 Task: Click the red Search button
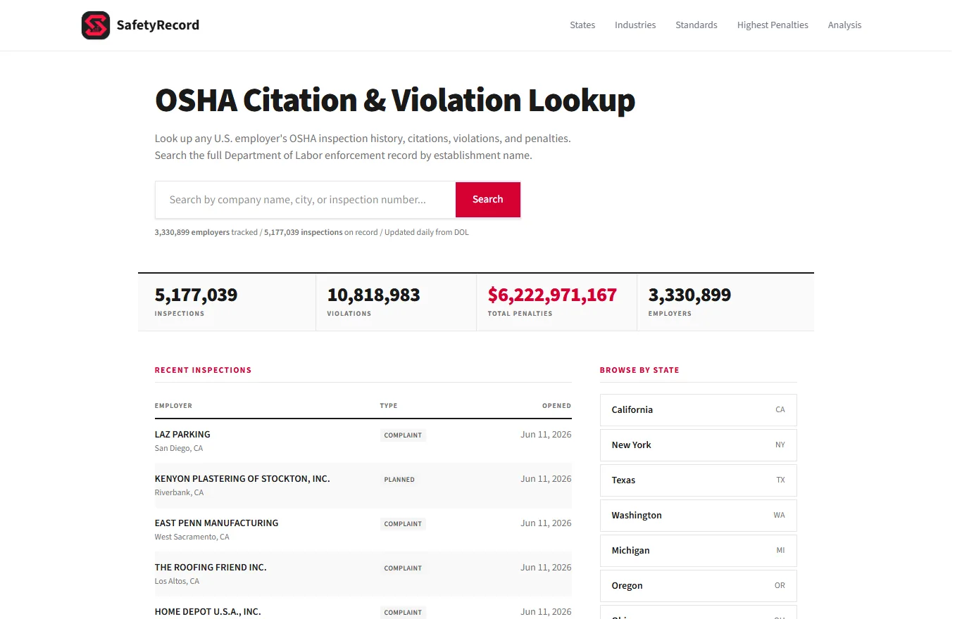click(488, 200)
